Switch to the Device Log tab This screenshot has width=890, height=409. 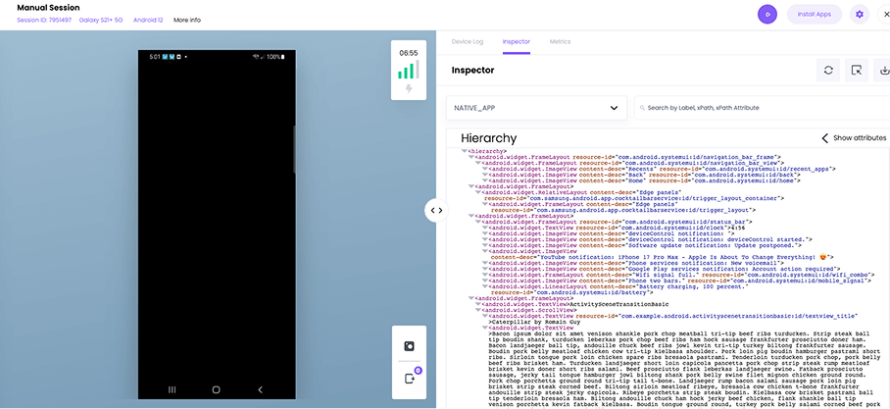[468, 42]
